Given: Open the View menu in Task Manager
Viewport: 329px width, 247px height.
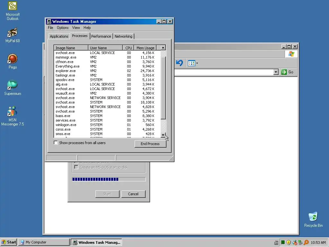Looking at the screenshot, I should pyautogui.click(x=76, y=28).
